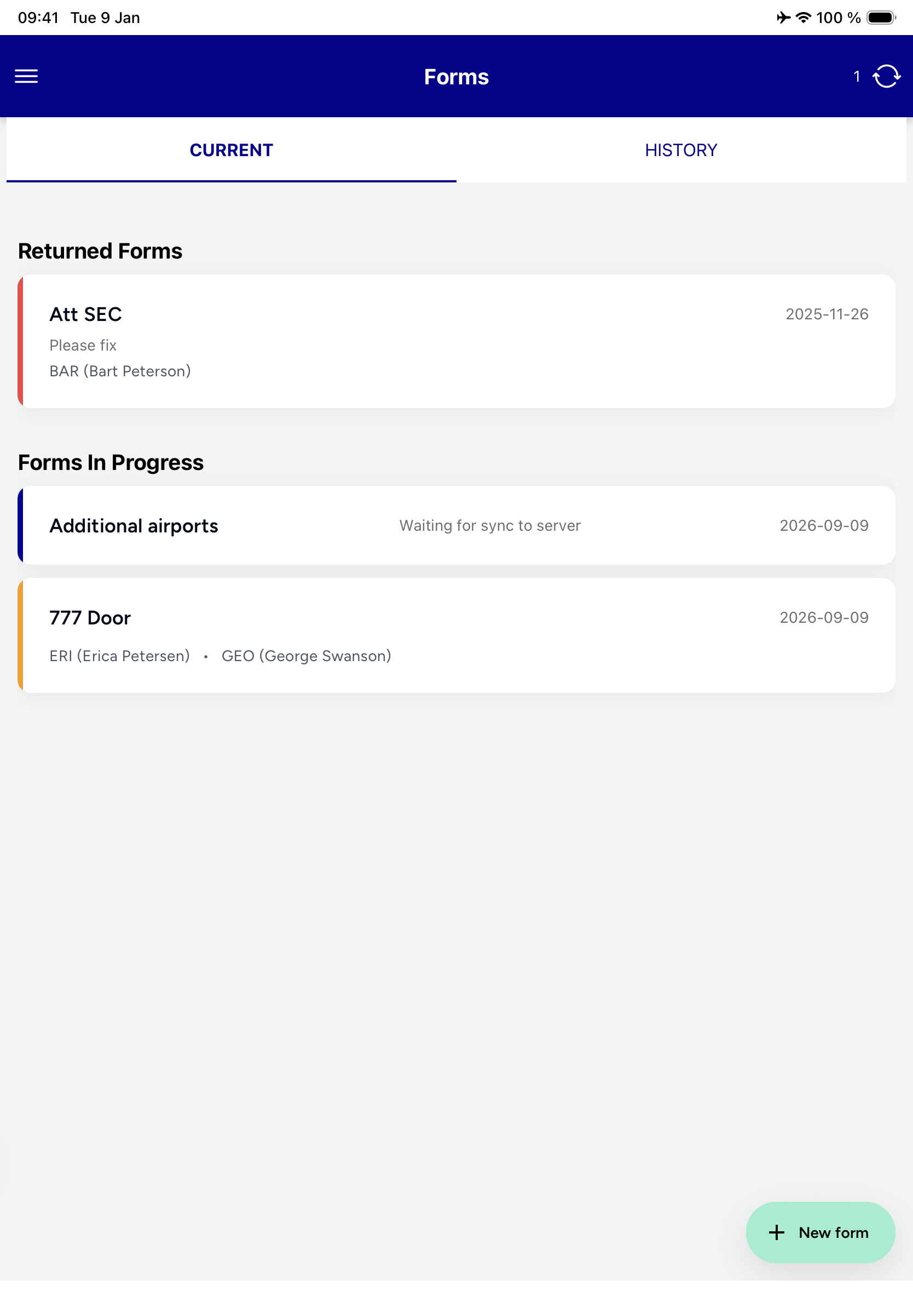This screenshot has width=913, height=1308.
Task: Open the hamburger menu
Action: tap(26, 76)
